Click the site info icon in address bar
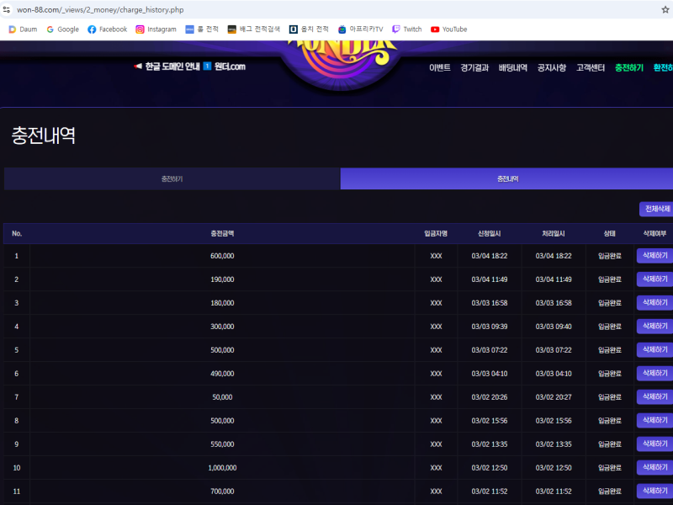Image resolution: width=673 pixels, height=505 pixels. (x=7, y=9)
